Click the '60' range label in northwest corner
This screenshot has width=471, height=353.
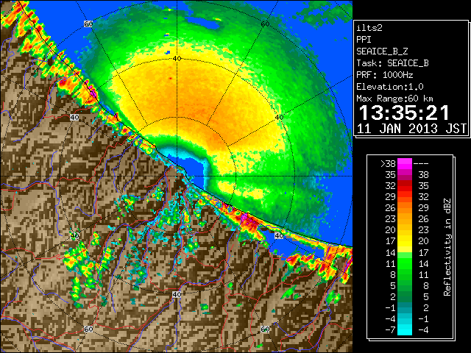tap(88, 24)
